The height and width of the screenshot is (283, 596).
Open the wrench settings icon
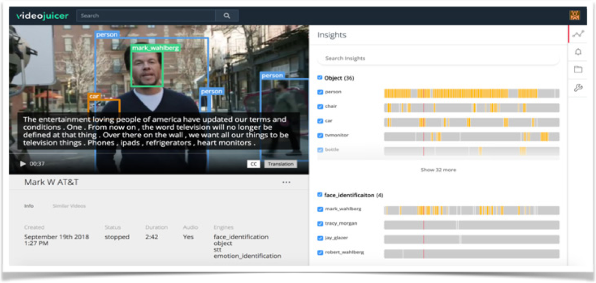click(578, 88)
